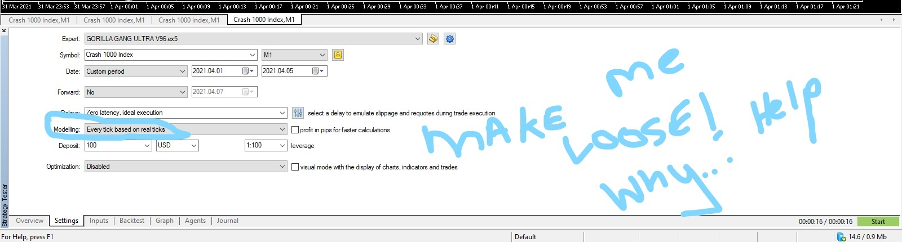The height and width of the screenshot is (242, 902).
Task: Click the connection traffic icon in status bar
Action: pos(841,237)
